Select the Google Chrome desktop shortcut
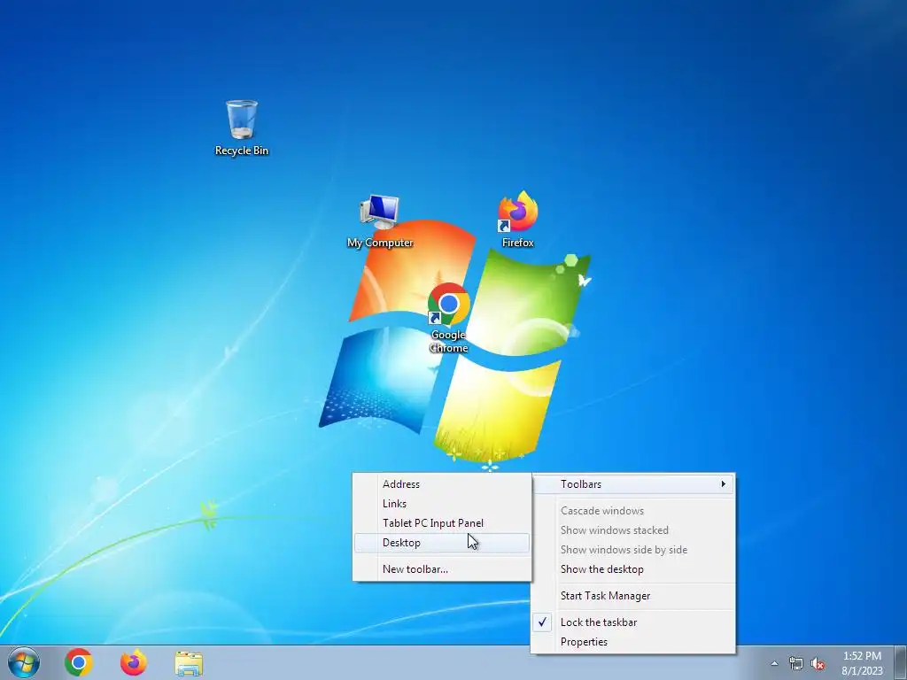 (448, 318)
